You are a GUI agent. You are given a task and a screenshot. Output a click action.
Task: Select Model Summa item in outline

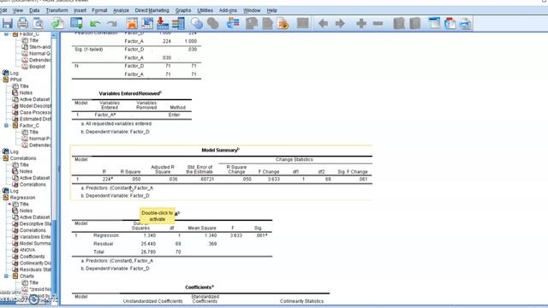[x=35, y=243]
